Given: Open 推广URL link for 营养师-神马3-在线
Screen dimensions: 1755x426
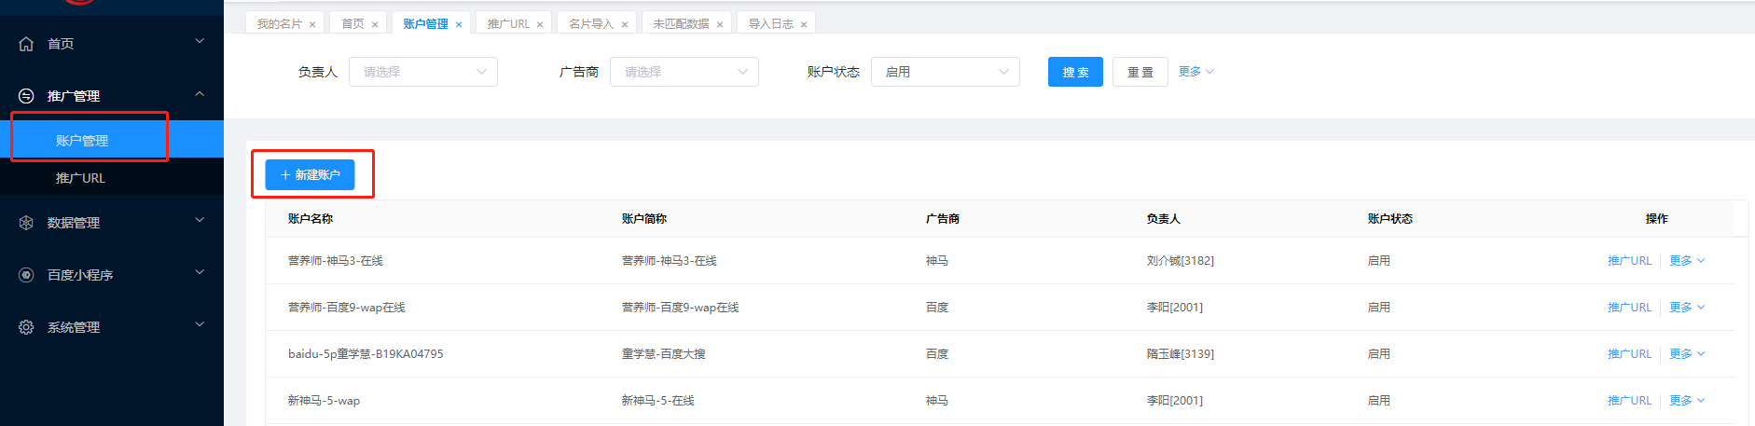Looking at the screenshot, I should click(x=1629, y=261).
